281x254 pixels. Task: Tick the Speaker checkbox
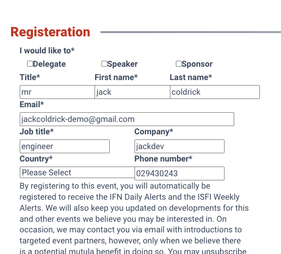coord(104,64)
